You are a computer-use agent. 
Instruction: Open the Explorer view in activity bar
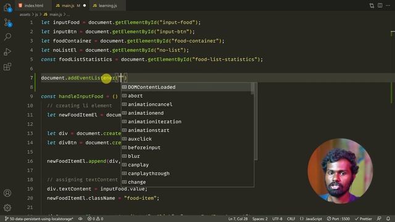7,7
